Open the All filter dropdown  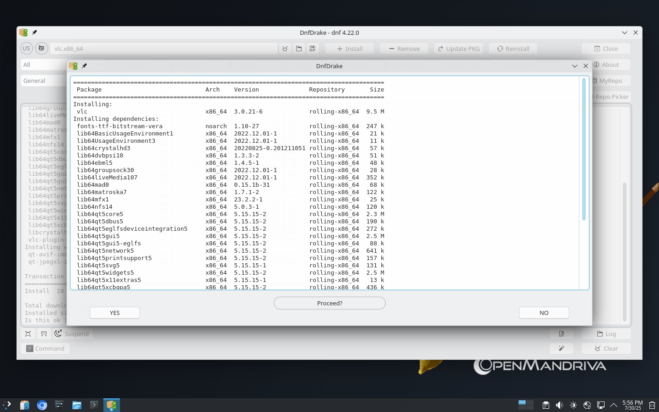click(x=44, y=65)
